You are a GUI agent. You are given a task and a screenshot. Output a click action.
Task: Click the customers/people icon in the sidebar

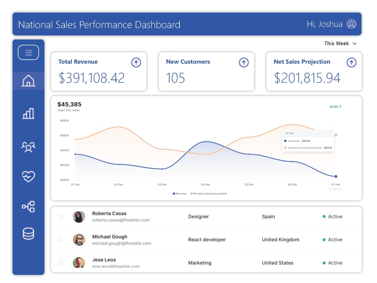click(28, 147)
